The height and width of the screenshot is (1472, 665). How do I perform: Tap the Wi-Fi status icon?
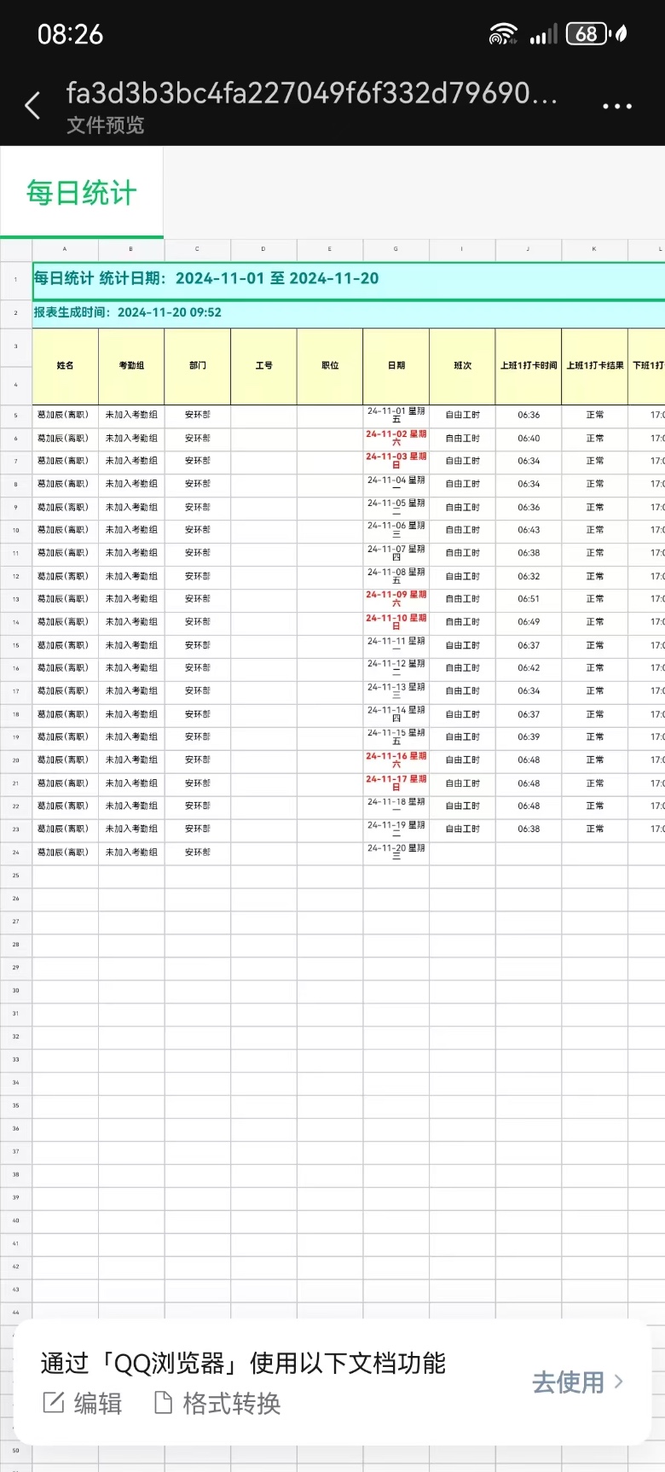click(503, 34)
